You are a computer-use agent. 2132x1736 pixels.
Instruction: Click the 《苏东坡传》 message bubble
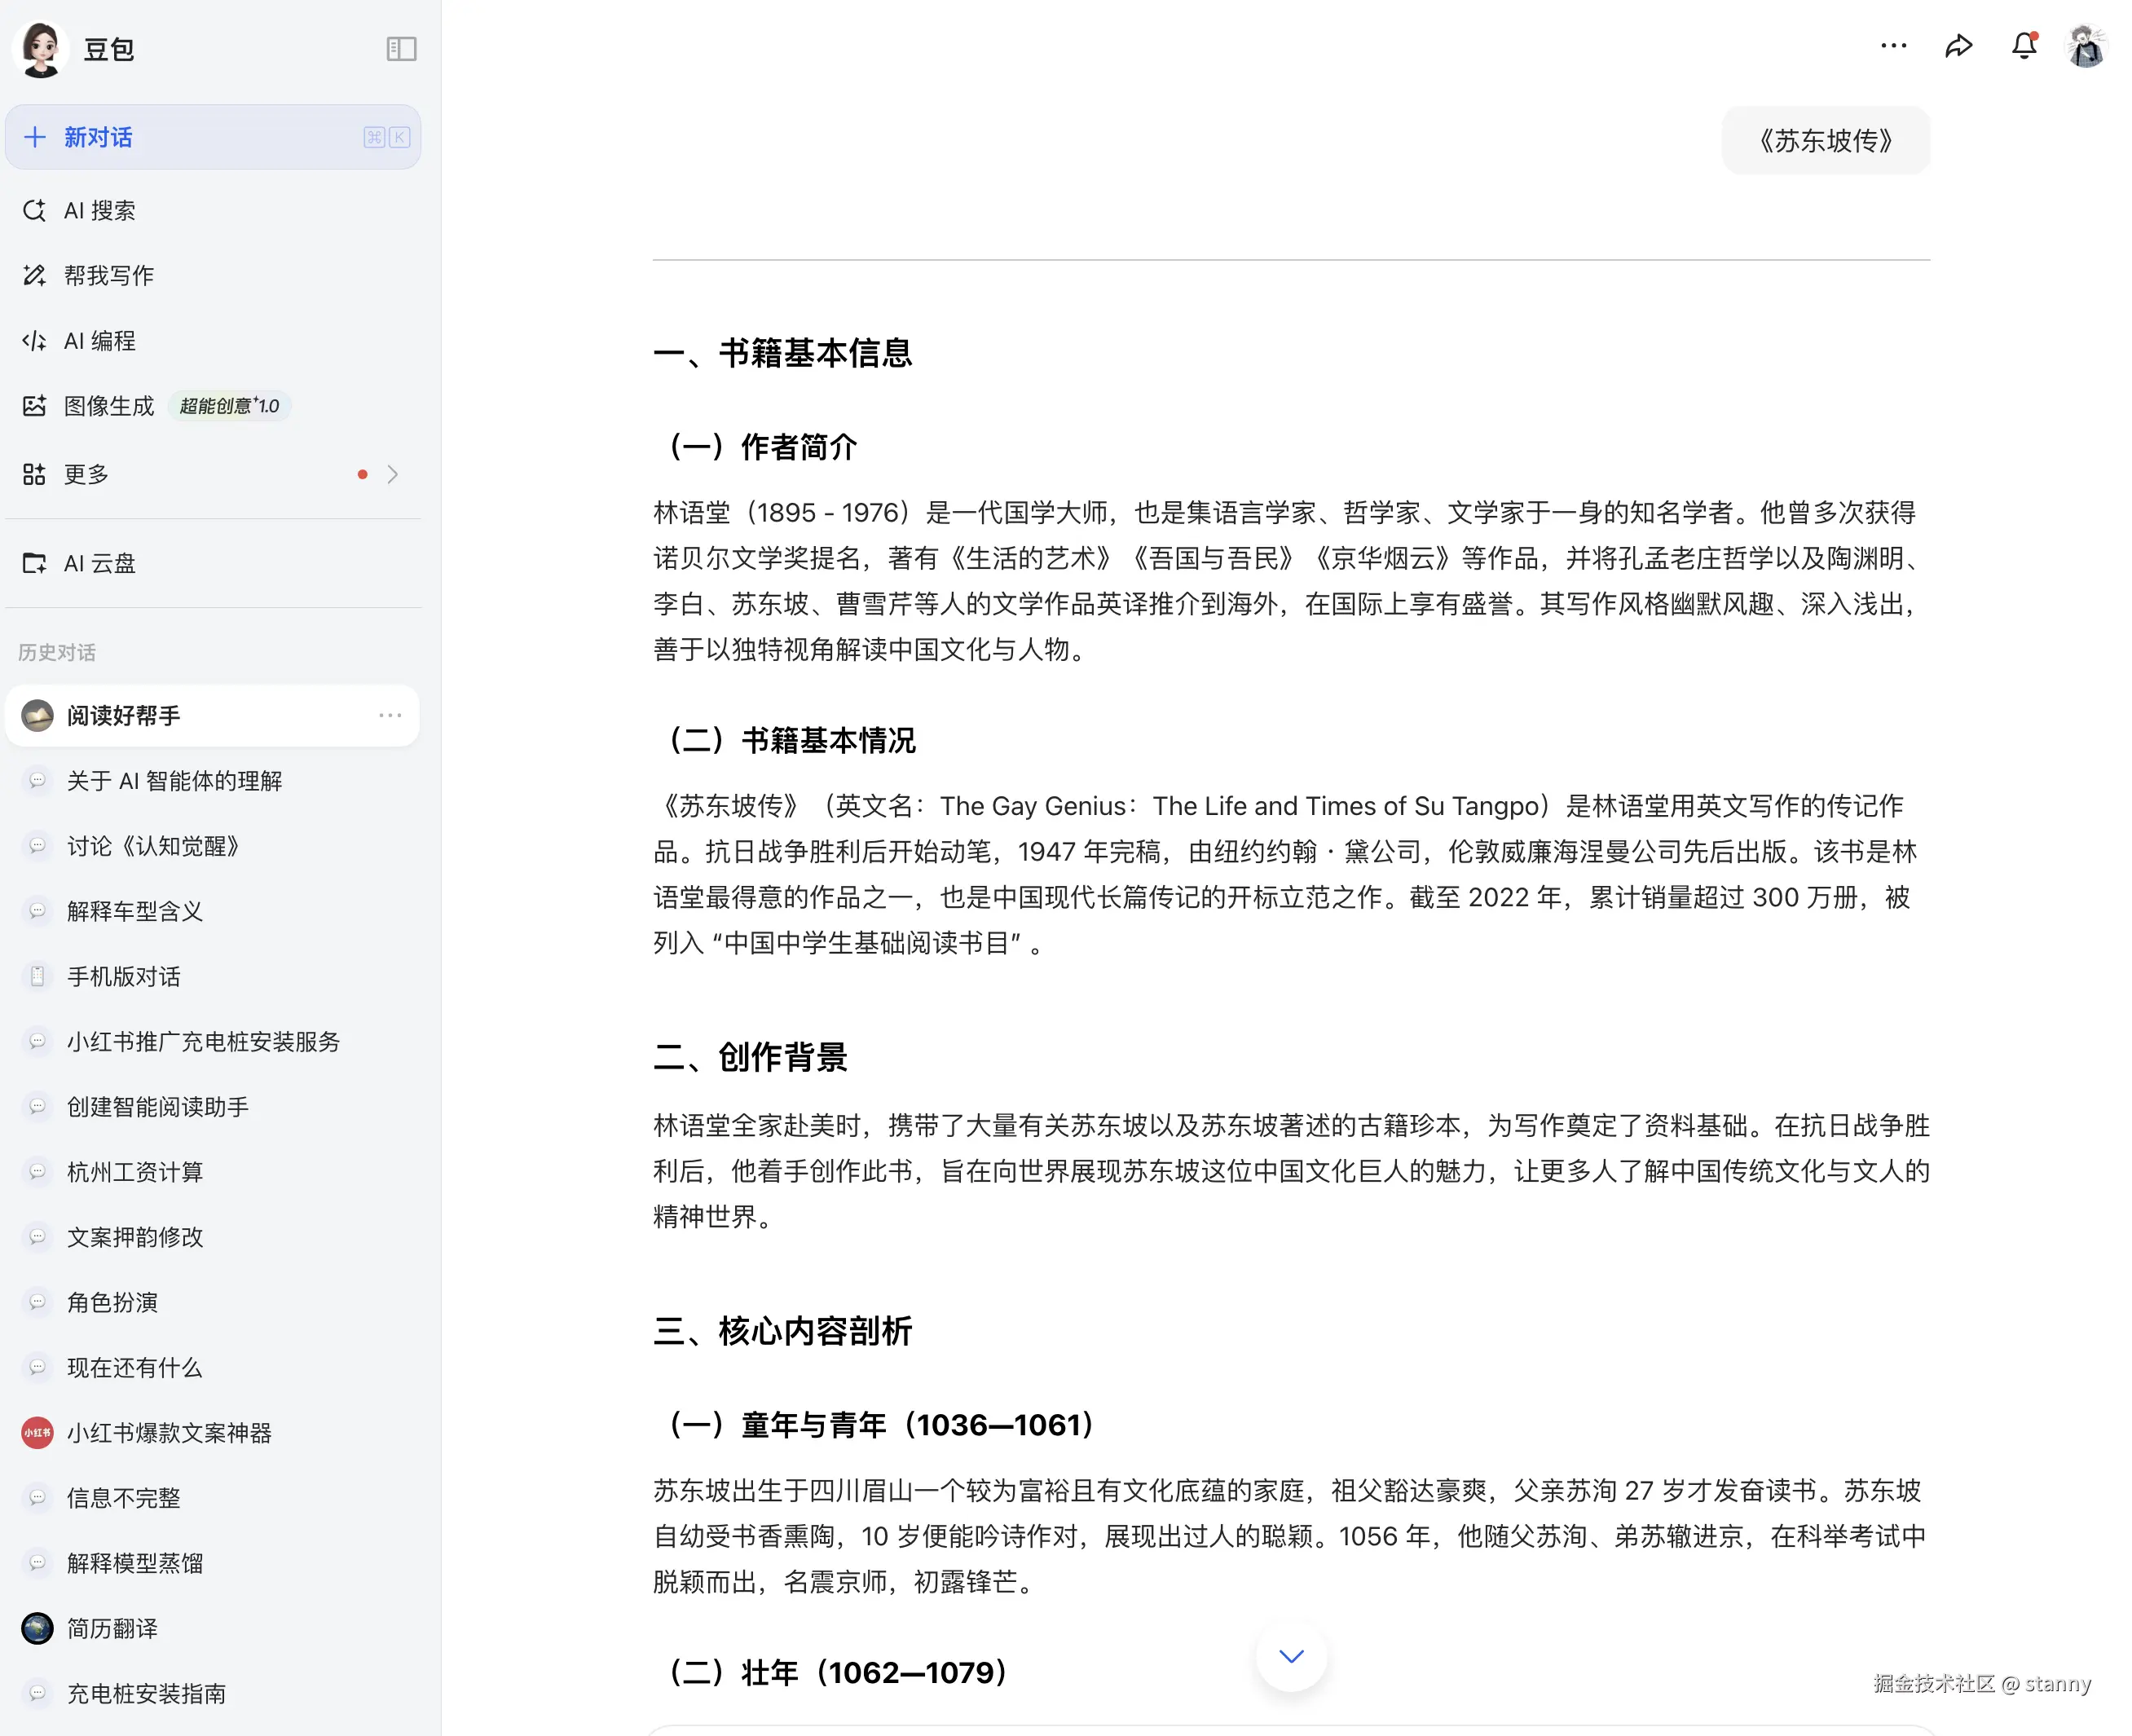click(1825, 141)
